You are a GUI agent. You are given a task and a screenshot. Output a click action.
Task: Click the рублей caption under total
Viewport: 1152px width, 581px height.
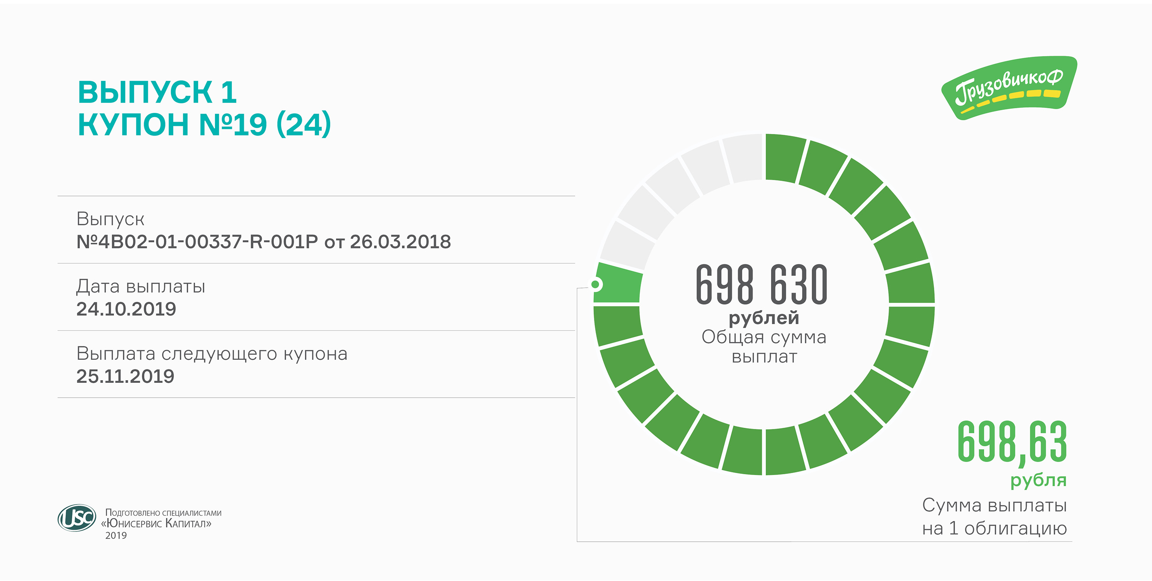pos(764,318)
